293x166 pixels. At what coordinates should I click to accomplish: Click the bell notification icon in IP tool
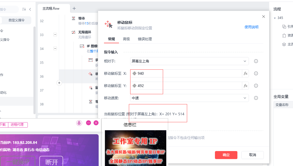point(79,123)
